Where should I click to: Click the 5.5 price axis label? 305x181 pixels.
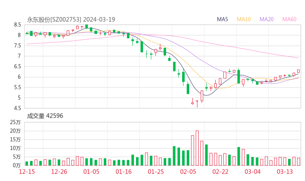(x=17, y=87)
